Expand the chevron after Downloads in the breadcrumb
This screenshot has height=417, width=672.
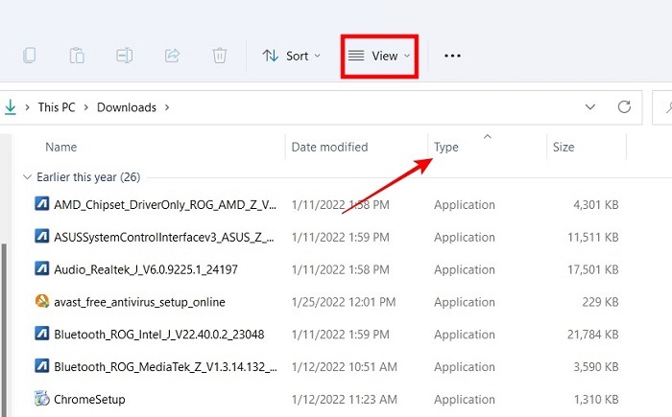(167, 107)
